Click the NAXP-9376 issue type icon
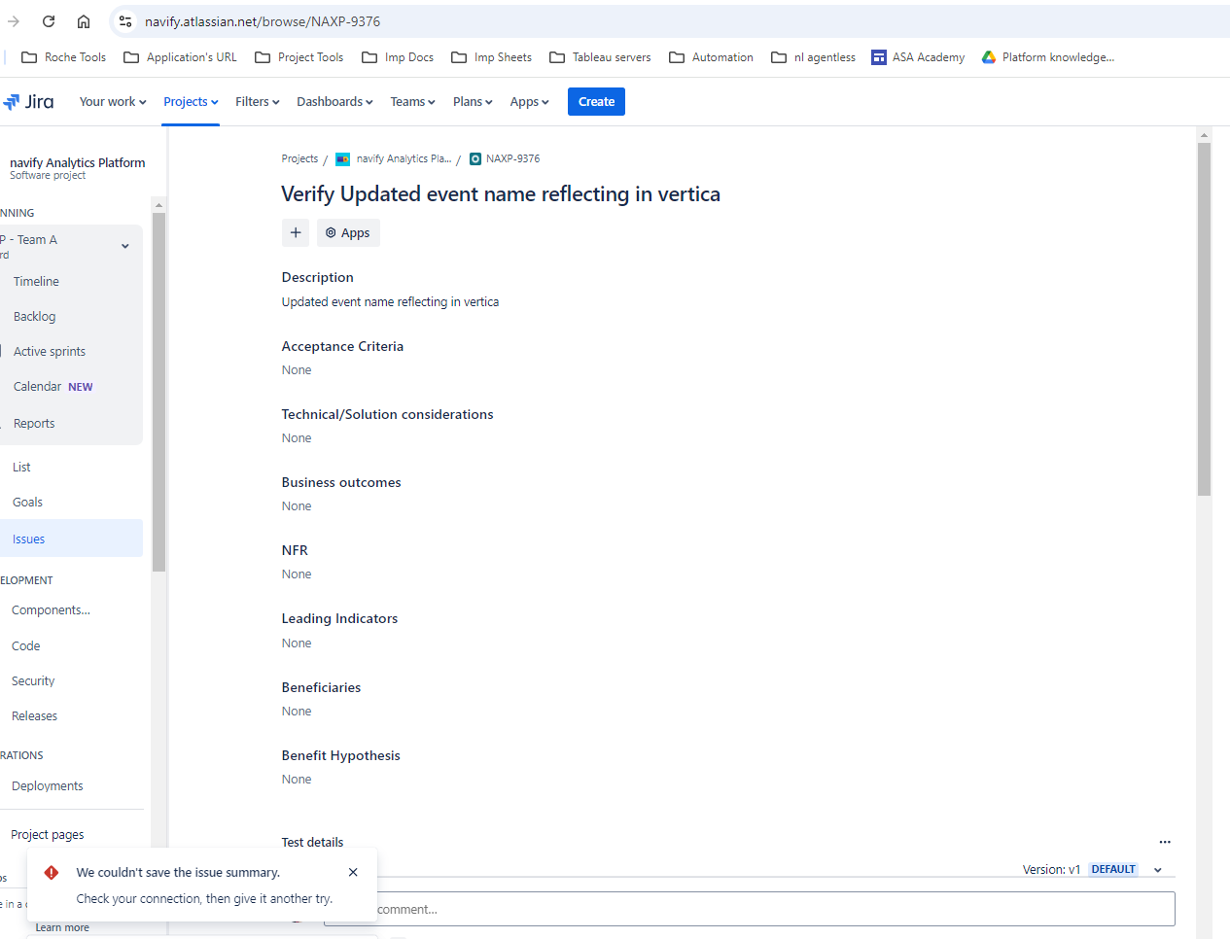The image size is (1230, 939). 474,158
